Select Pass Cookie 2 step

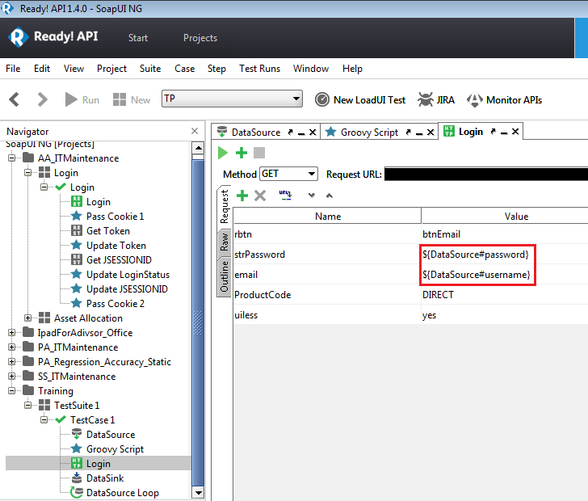[x=115, y=304]
